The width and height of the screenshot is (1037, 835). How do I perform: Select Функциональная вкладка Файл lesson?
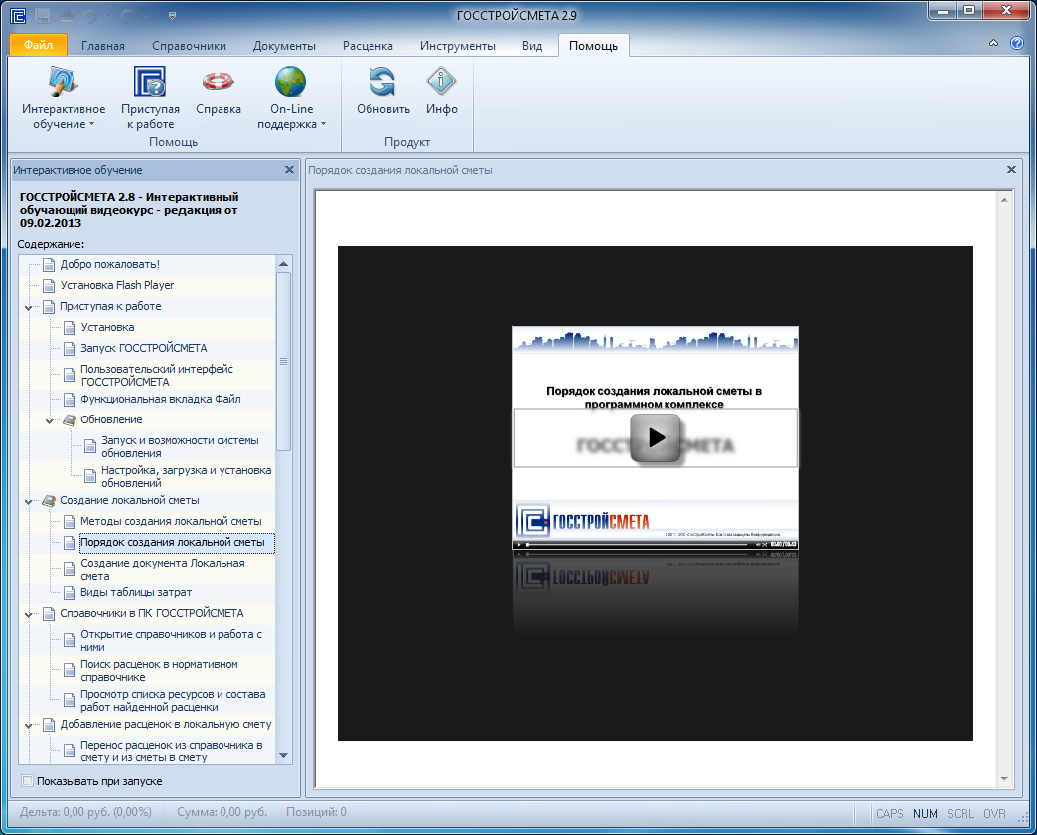point(161,399)
